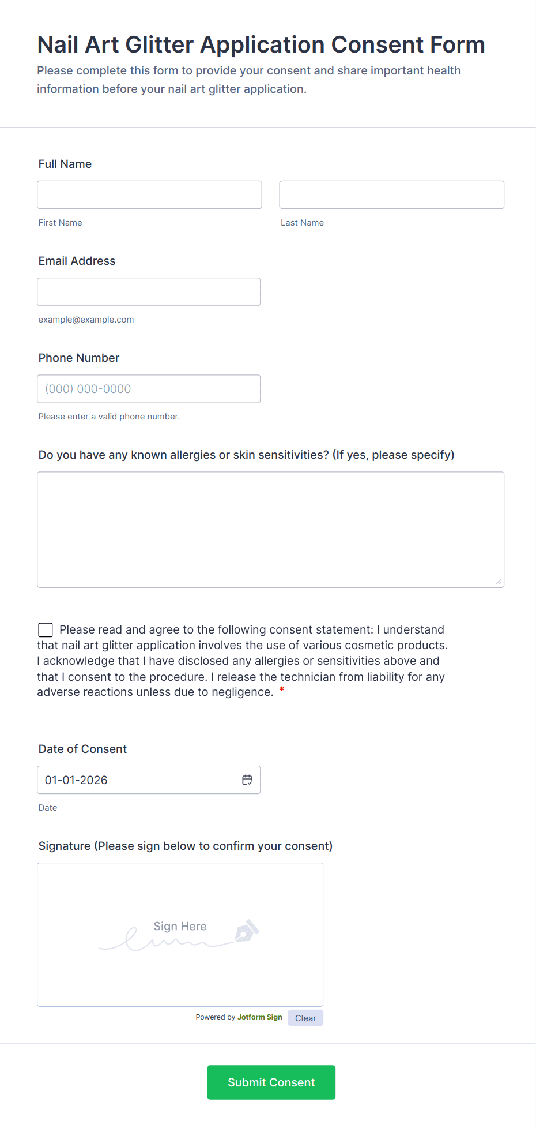
Task: Open the Jotform Sign link
Action: point(259,1017)
